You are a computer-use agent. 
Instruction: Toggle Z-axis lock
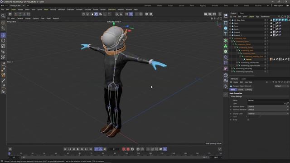tap(24, 14)
